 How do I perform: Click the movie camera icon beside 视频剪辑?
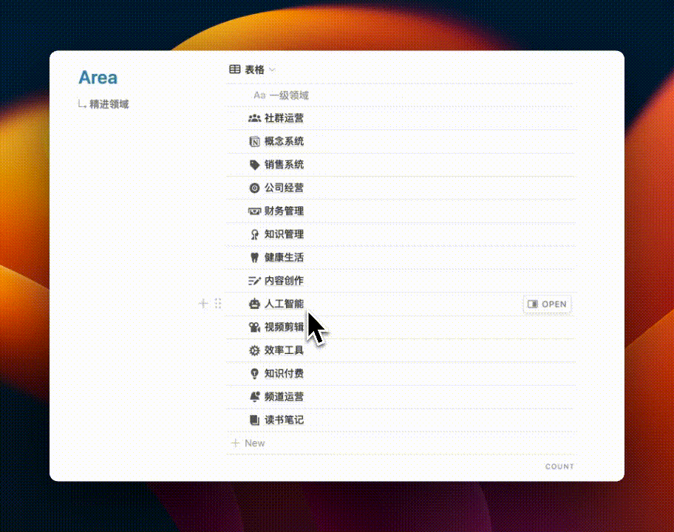pos(254,327)
